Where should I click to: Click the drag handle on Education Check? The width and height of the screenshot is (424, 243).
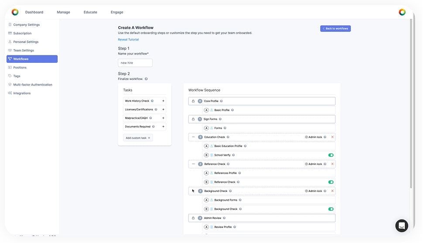click(x=193, y=137)
